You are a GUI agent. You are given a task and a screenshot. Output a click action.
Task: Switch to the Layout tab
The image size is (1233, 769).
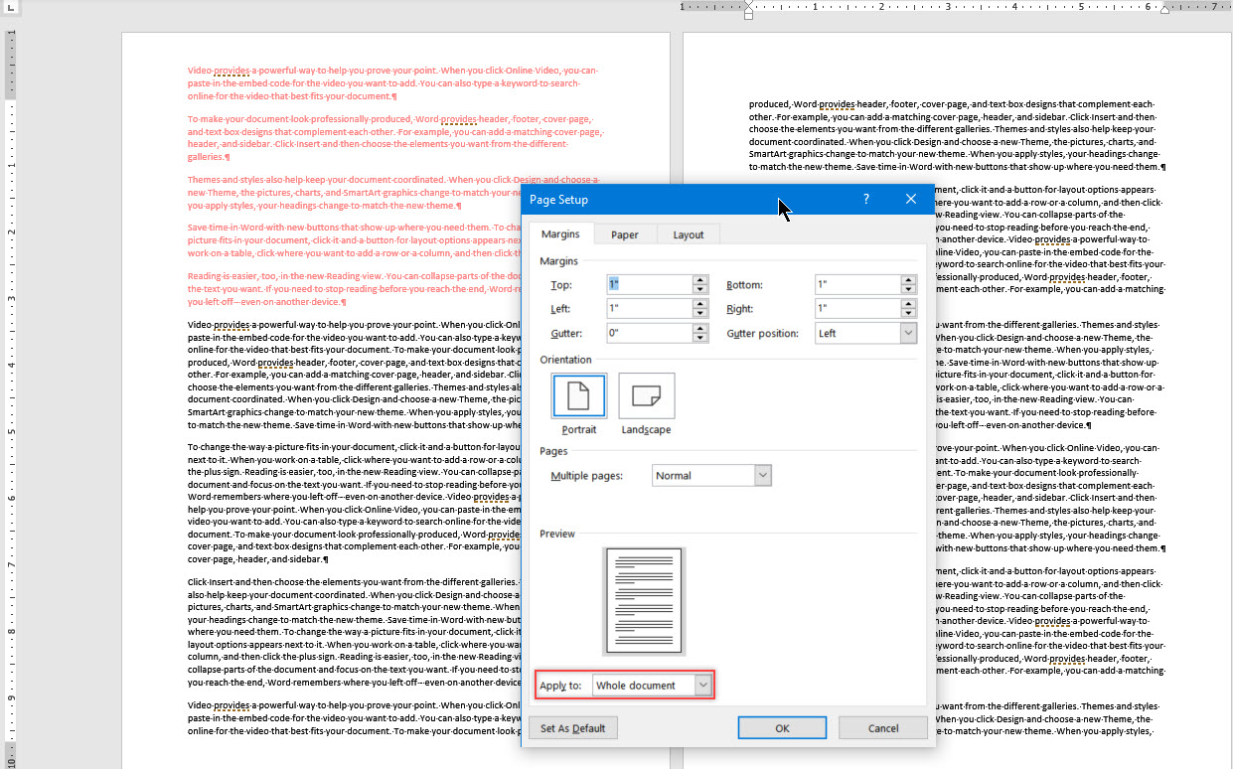pos(689,234)
